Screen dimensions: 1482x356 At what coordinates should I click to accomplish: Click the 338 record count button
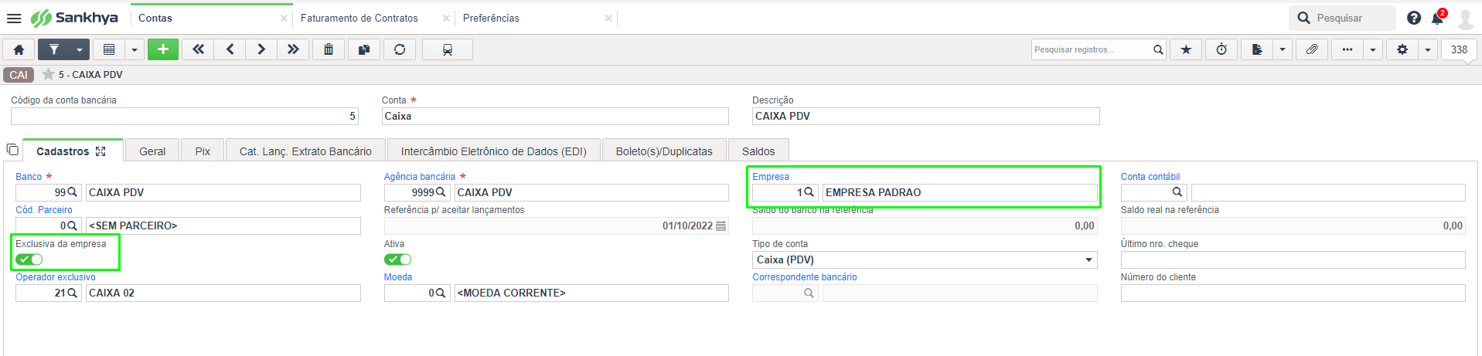(x=1459, y=49)
